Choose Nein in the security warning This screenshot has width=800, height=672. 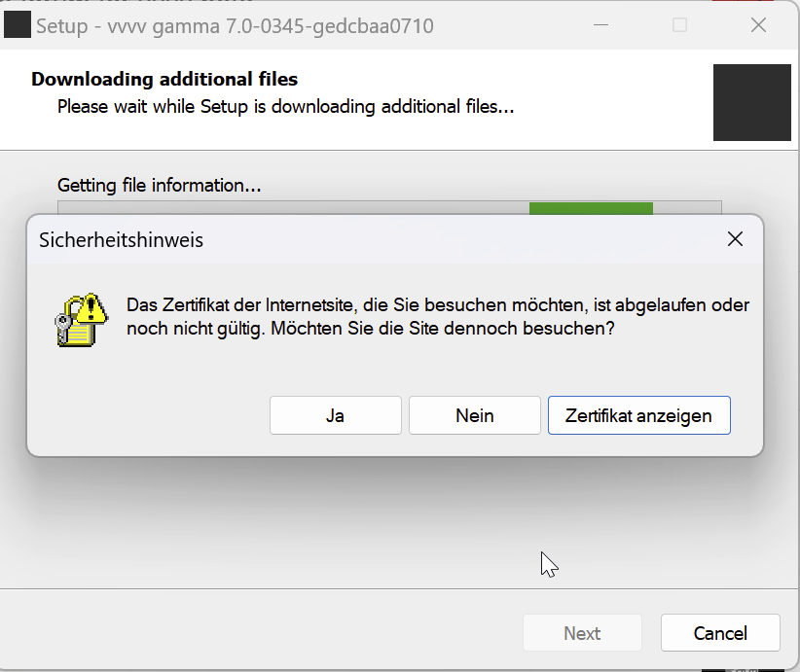[475, 415]
